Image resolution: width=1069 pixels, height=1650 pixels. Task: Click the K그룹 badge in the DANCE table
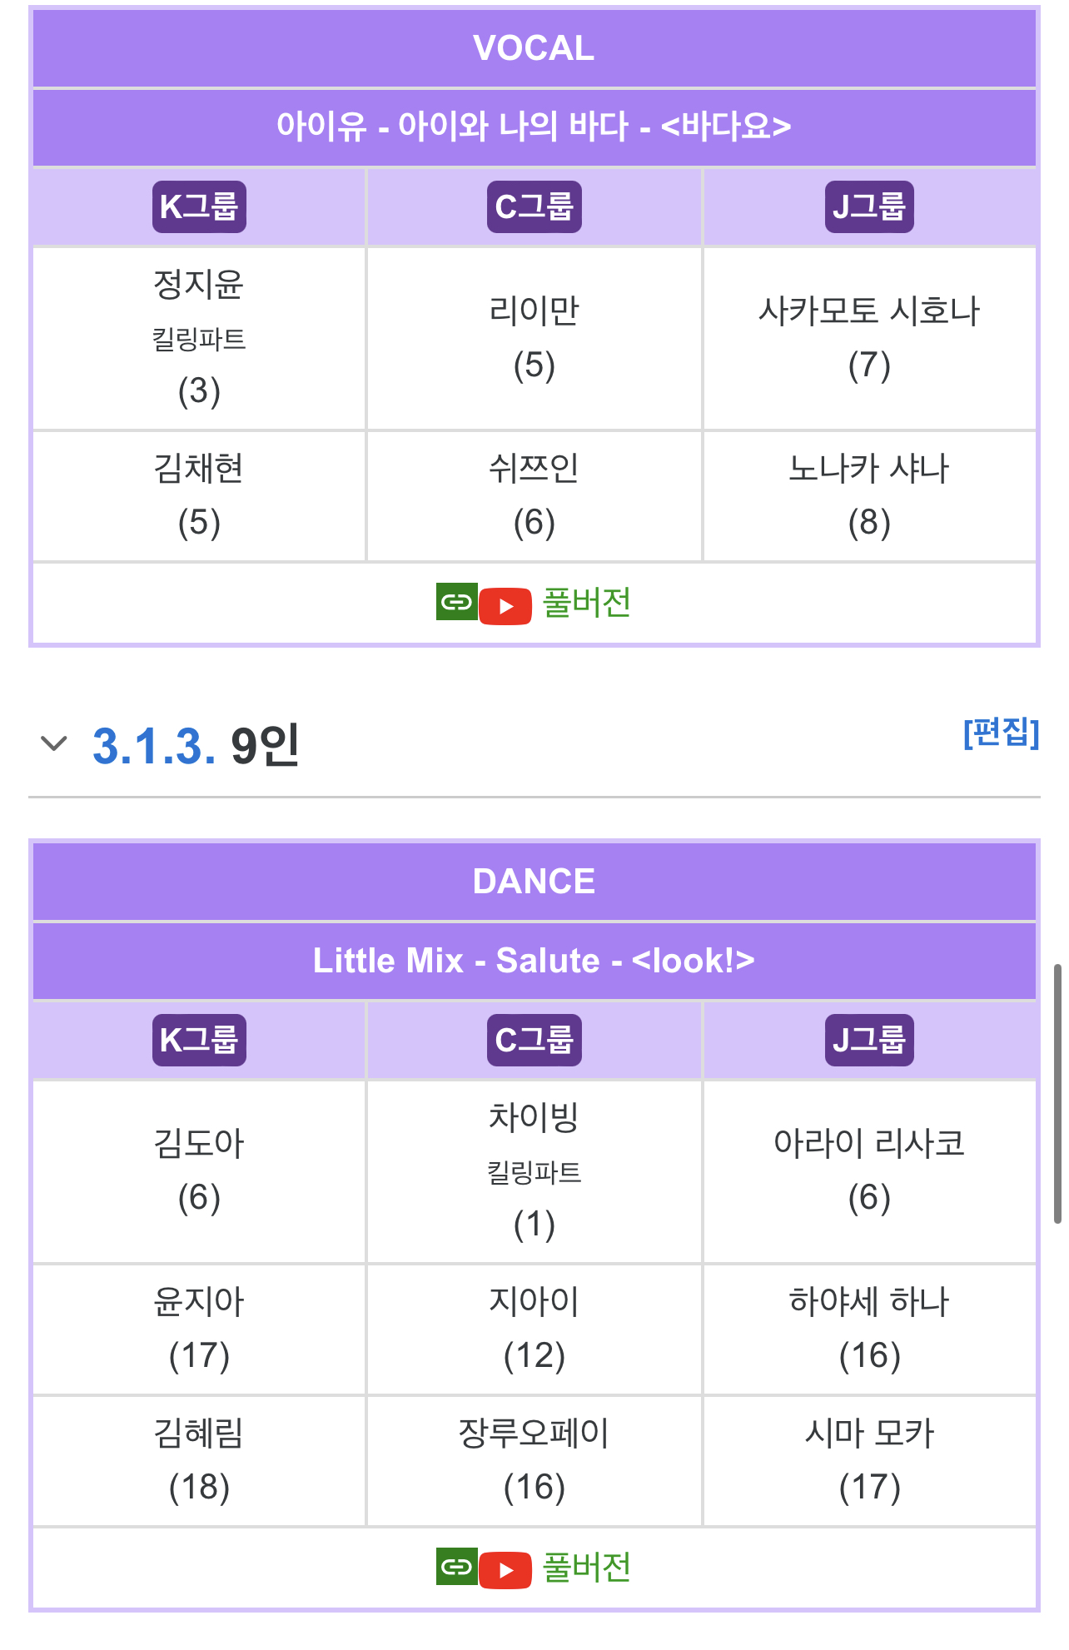coord(198,1040)
